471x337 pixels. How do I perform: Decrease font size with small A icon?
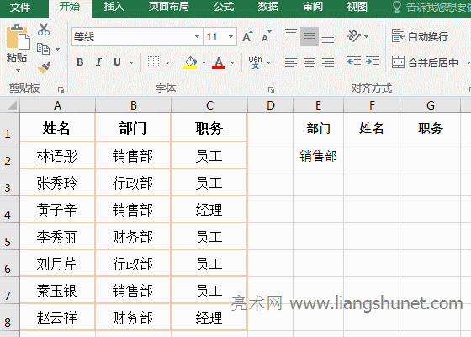pos(266,37)
